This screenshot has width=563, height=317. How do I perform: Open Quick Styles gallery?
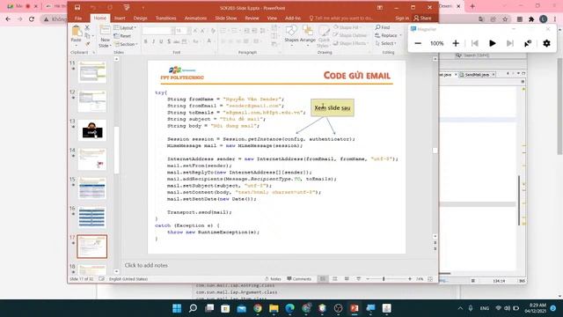click(x=323, y=37)
